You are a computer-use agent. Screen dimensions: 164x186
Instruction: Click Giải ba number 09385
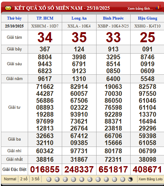79,143
